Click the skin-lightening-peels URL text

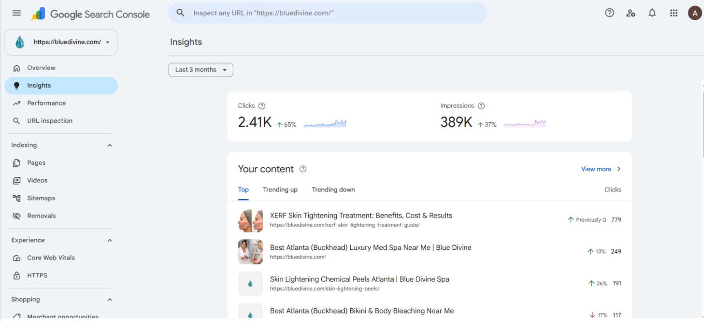tap(325, 289)
